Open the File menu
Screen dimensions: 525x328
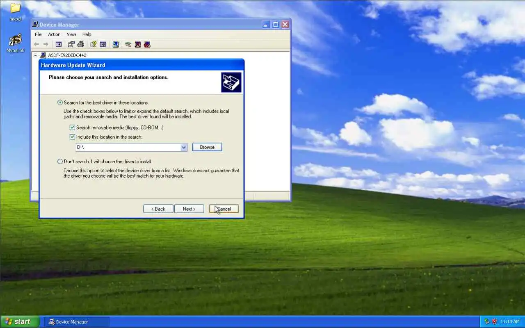pyautogui.click(x=38, y=34)
